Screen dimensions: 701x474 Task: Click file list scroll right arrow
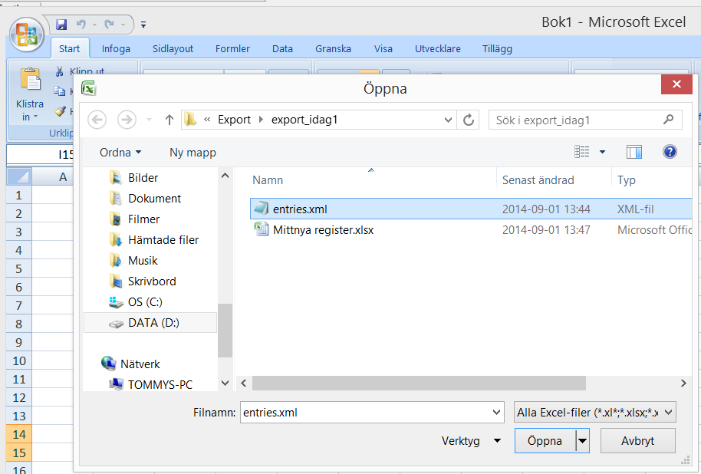tap(683, 383)
